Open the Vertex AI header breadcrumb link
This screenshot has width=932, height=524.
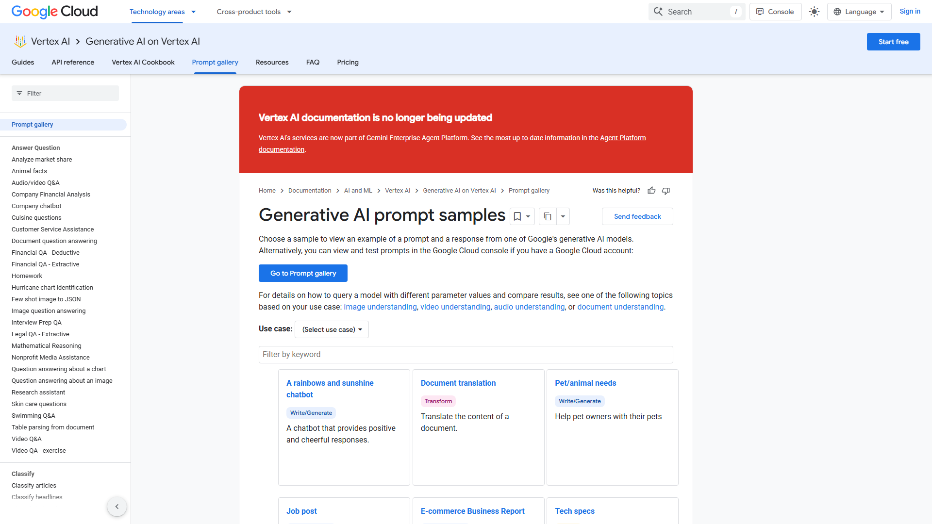(50, 42)
